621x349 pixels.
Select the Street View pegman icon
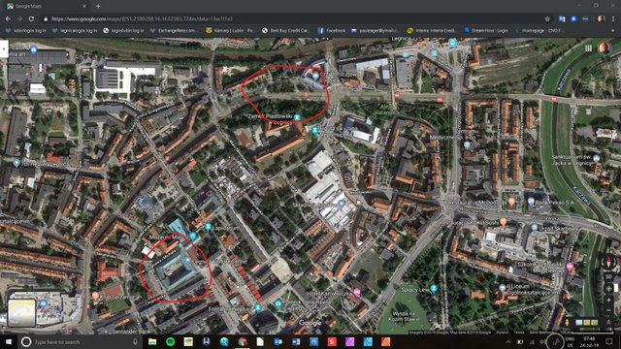tap(567, 323)
